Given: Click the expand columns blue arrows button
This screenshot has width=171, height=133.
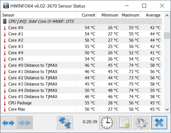Looking at the screenshot, I should (x=8, y=123).
